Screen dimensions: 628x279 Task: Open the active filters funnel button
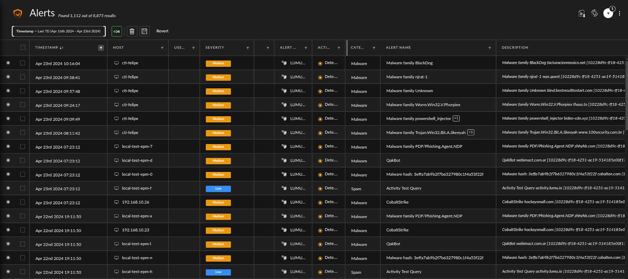pos(608,14)
